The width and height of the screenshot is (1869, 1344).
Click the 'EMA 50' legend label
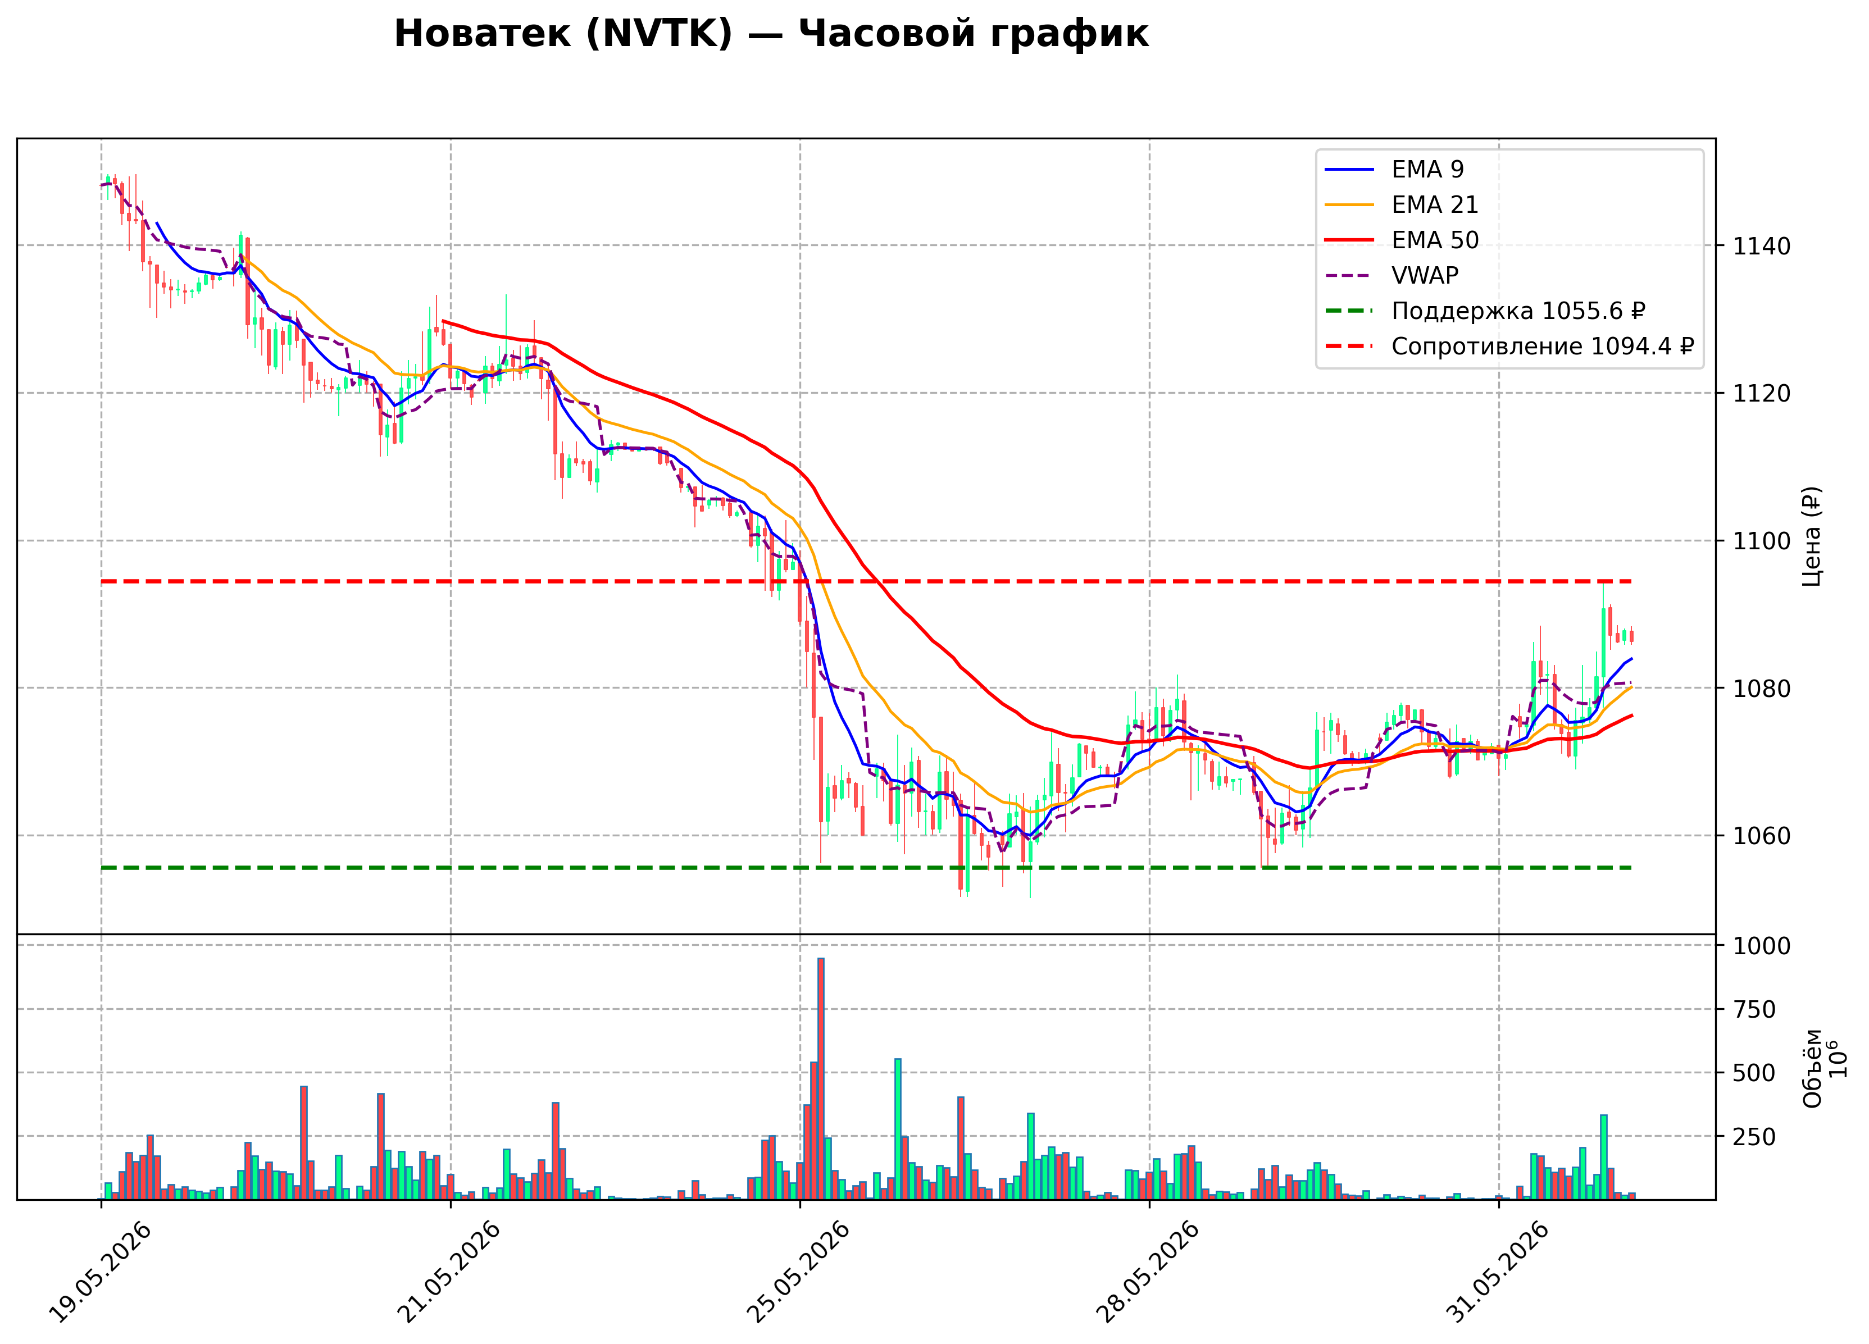point(1435,240)
